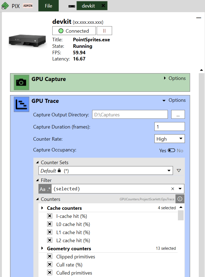Uncheck L0 cache hit (%) counter

[50, 224]
